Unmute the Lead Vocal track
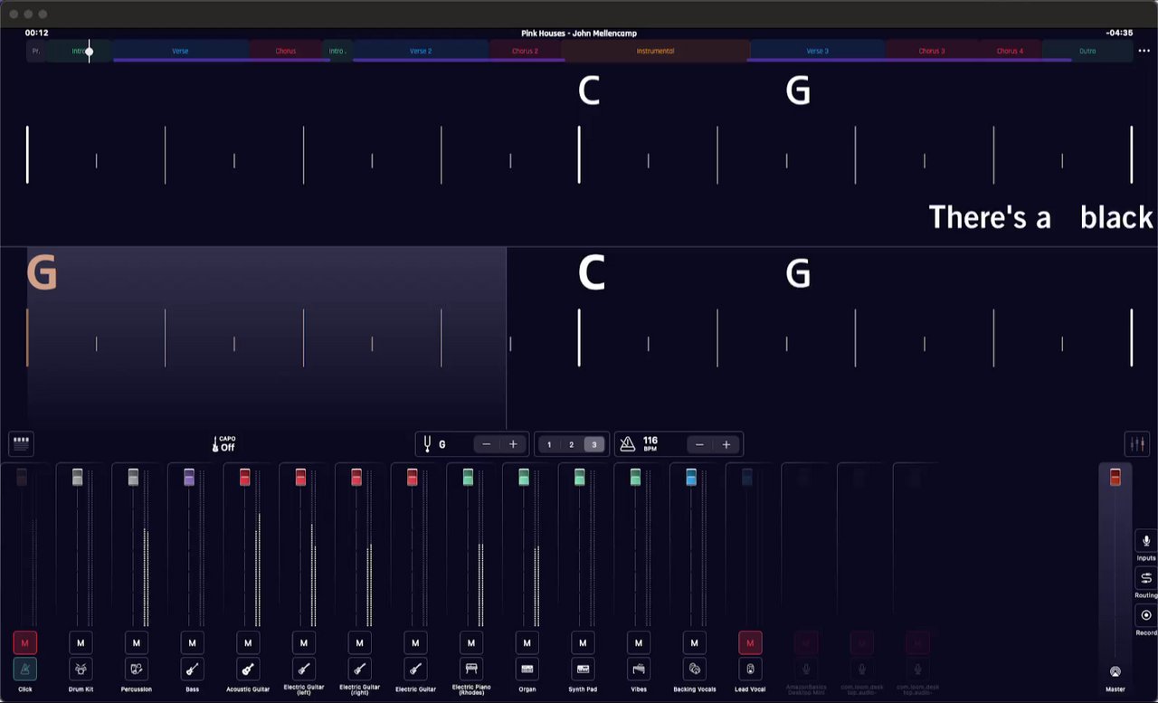 [x=750, y=643]
